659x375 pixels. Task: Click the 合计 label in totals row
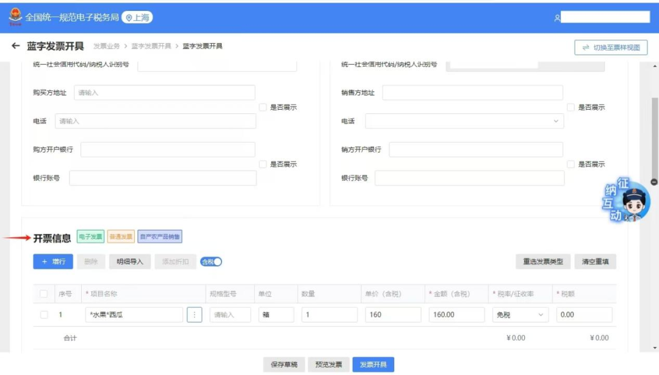click(x=70, y=338)
